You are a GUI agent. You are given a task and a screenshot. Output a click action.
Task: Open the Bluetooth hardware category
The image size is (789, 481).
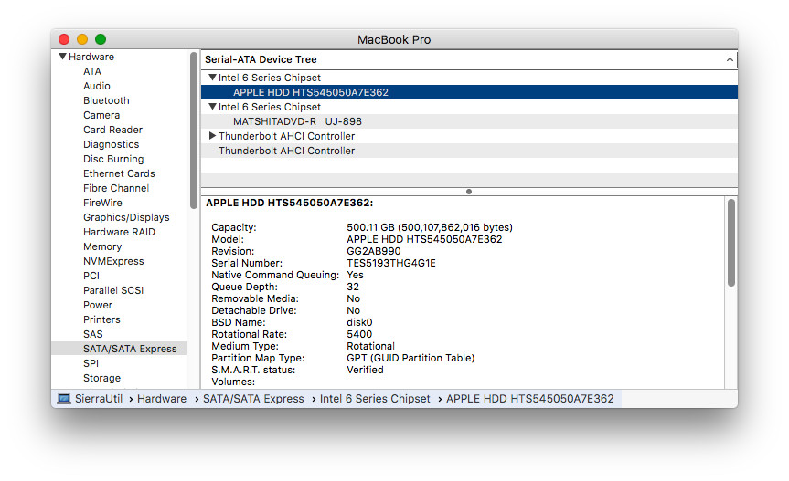tap(106, 100)
